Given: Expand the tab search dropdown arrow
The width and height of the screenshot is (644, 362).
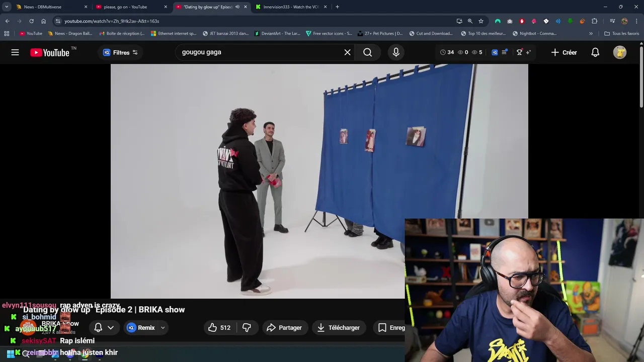Looking at the screenshot, I should (7, 7).
